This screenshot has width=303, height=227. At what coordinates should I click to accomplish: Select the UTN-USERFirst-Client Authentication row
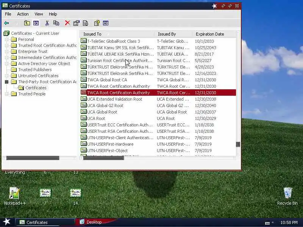158,138
